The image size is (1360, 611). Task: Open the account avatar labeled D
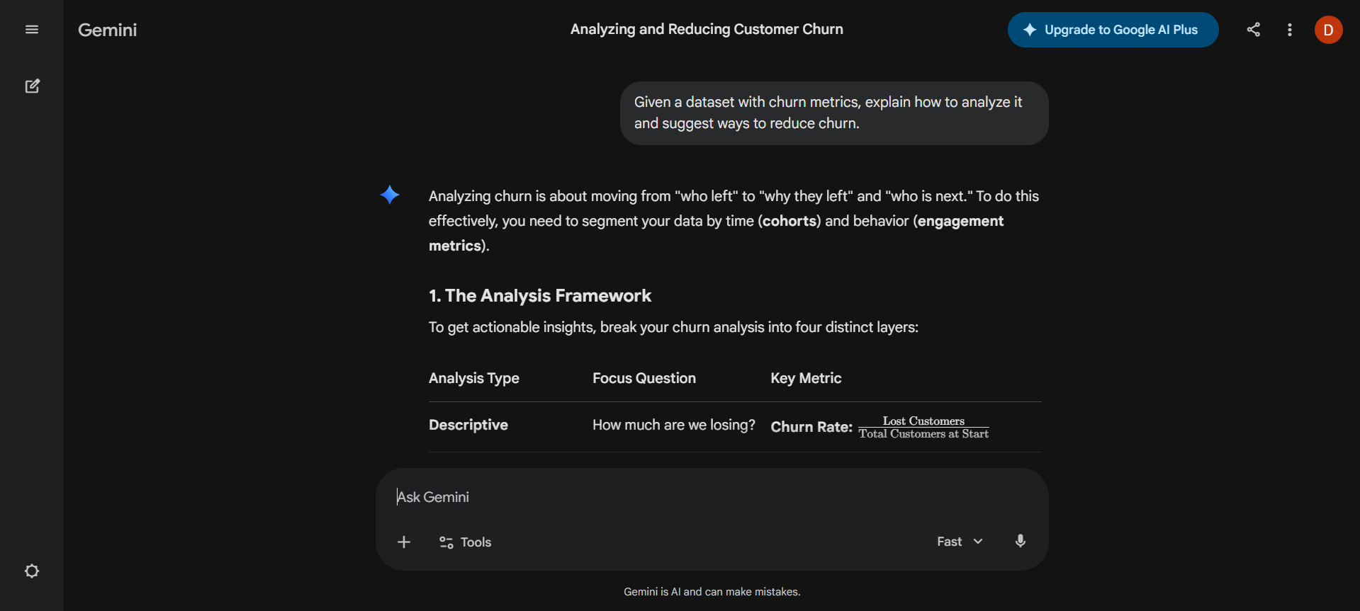pos(1328,30)
